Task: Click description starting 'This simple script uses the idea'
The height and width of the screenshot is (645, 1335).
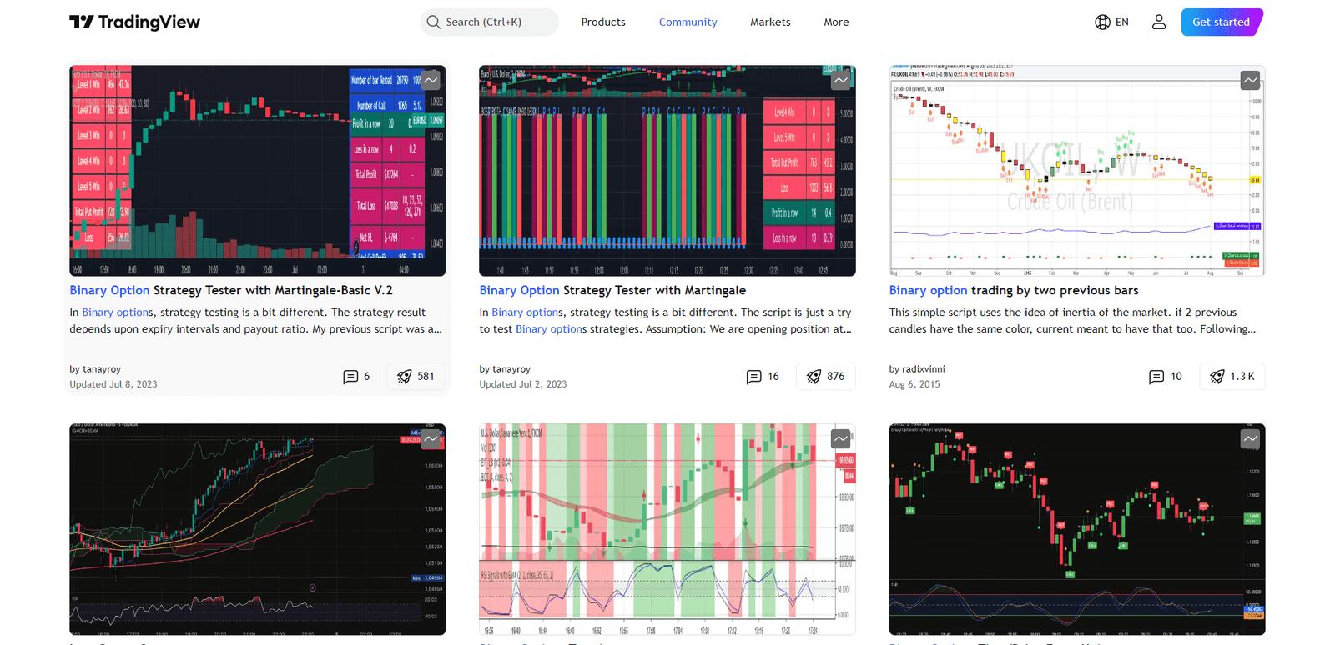Action: (x=1072, y=321)
